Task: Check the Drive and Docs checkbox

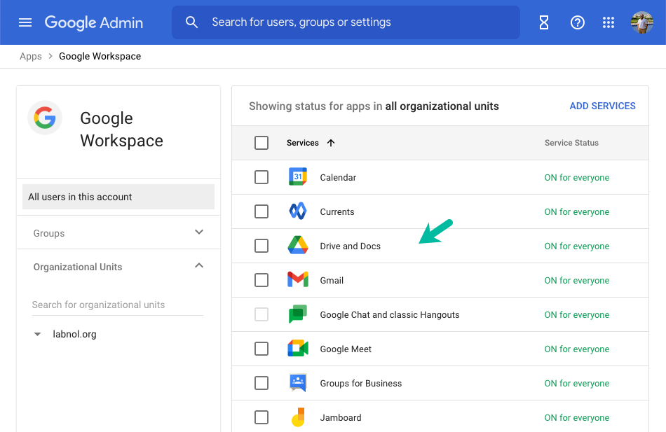Action: 261,245
